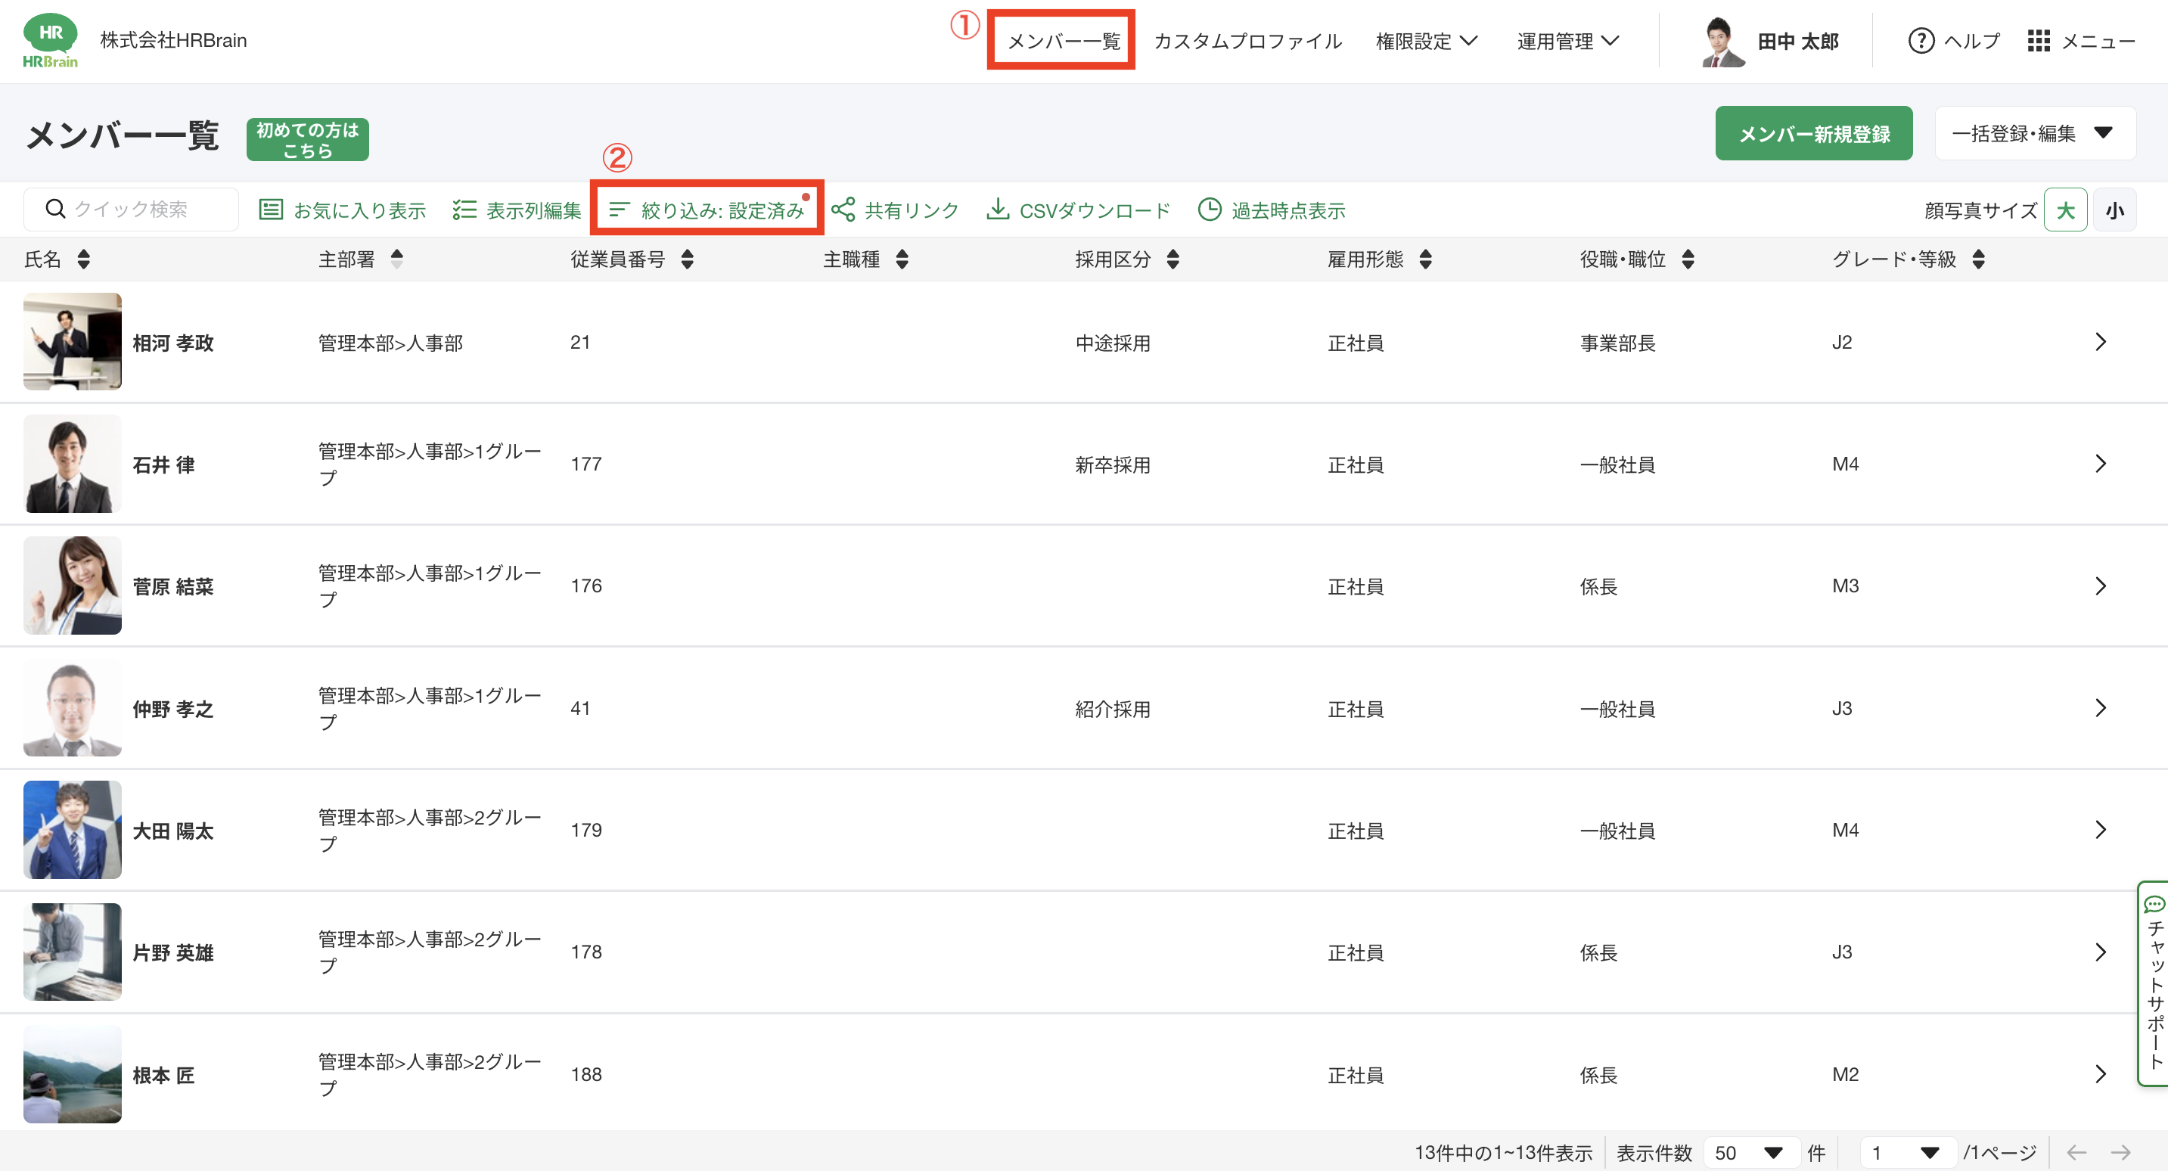Expand the 権限設定 dropdown menu
2168x1171 pixels.
1426,40
